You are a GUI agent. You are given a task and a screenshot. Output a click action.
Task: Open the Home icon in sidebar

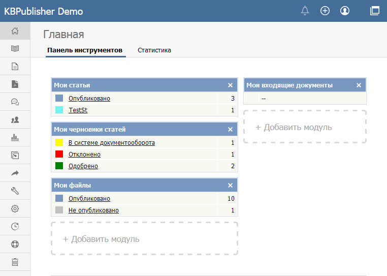(15, 31)
